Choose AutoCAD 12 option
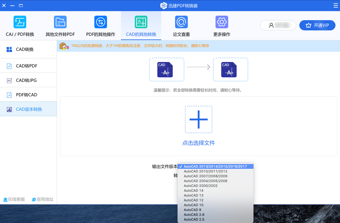 (x=215, y=200)
